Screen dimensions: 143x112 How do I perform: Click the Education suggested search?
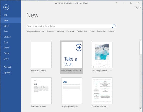pos(101,31)
